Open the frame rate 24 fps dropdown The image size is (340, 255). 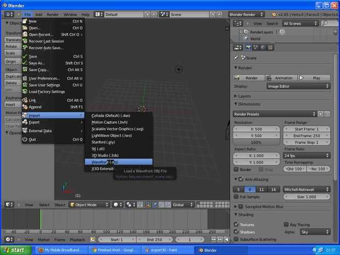point(307,156)
